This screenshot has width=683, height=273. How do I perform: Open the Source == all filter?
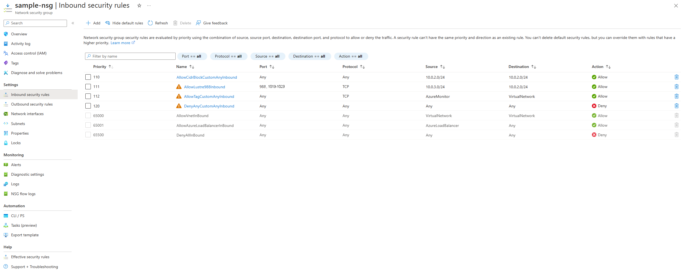point(268,56)
